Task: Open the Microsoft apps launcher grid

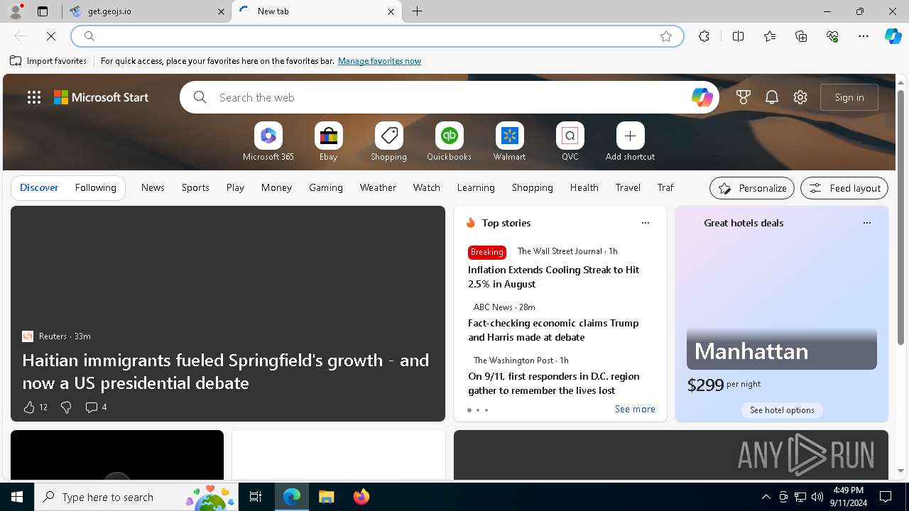Action: [34, 97]
